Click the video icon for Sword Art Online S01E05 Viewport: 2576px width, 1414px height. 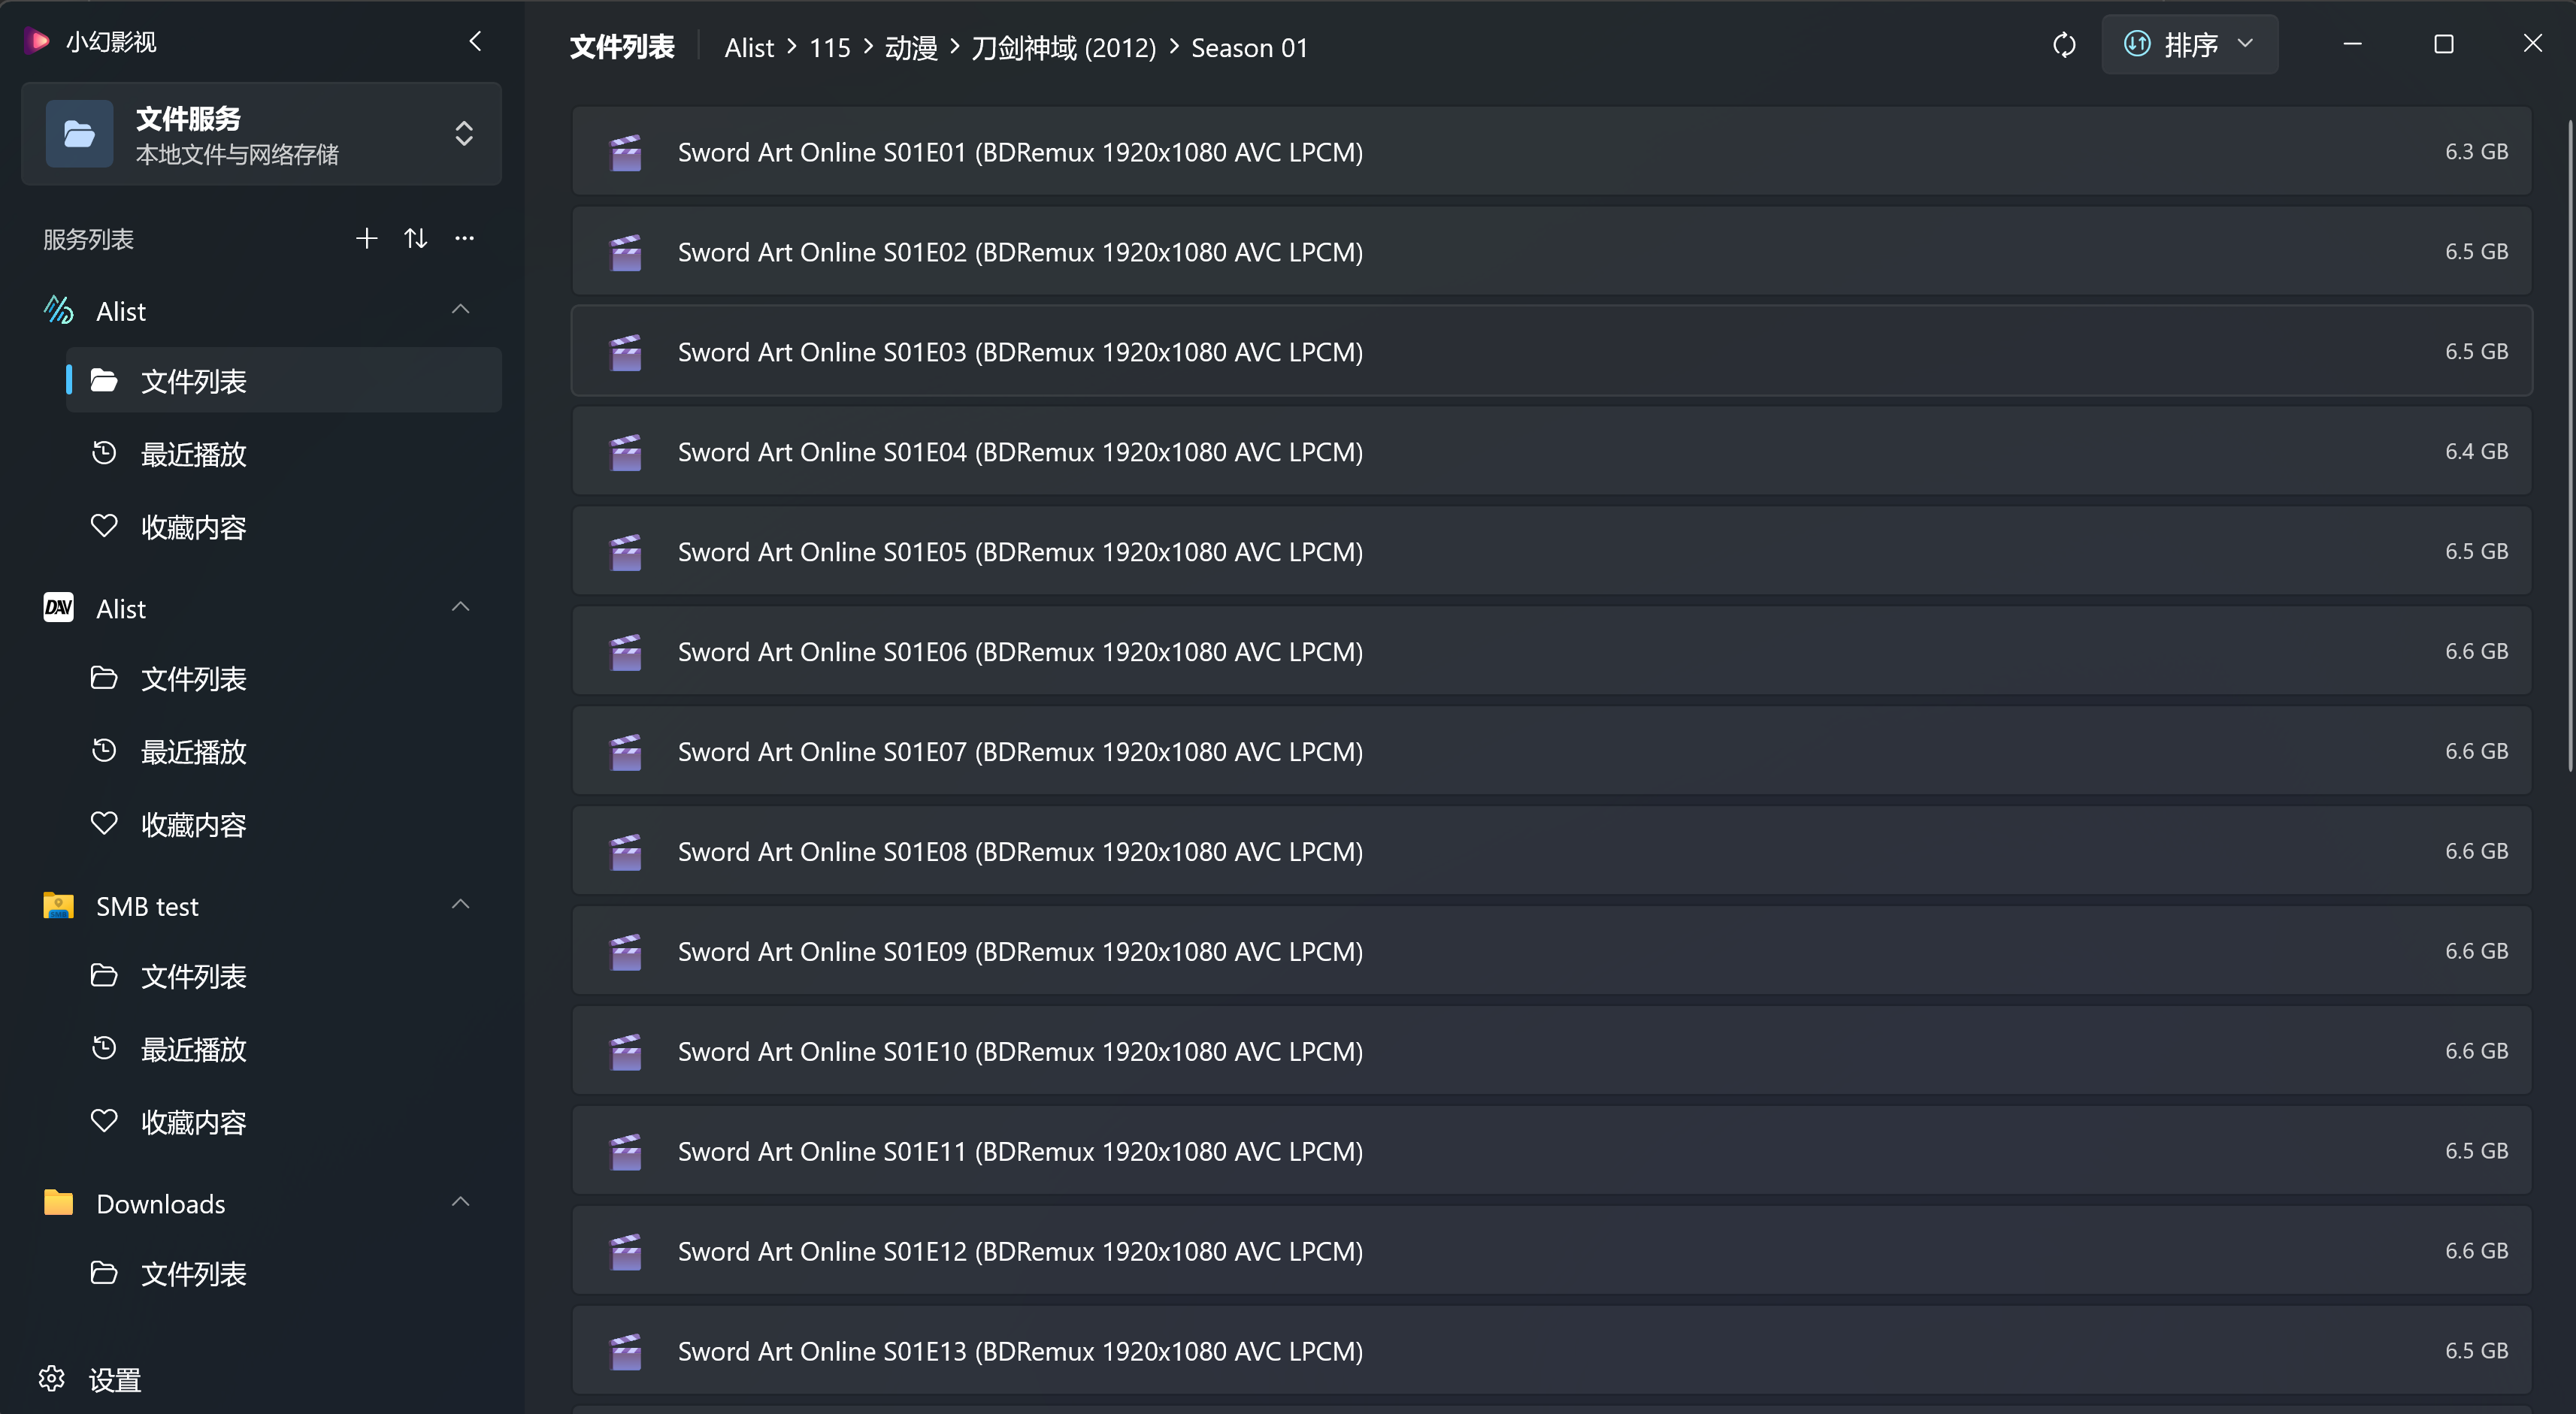626,551
